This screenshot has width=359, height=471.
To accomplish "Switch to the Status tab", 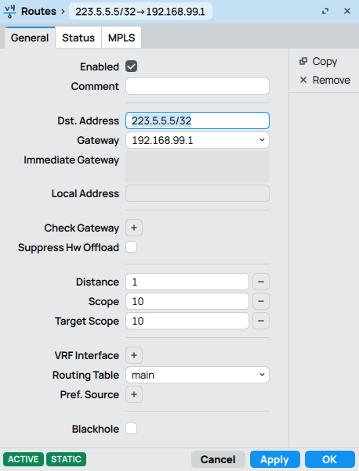I will (x=78, y=38).
